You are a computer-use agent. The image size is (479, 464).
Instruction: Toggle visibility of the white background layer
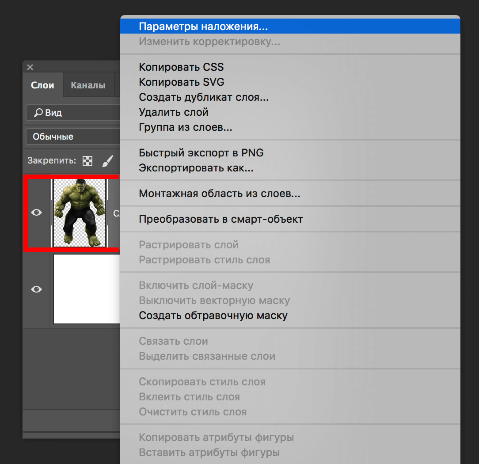(36, 289)
